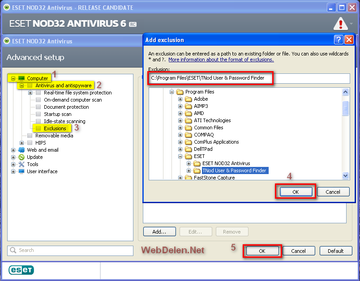The height and width of the screenshot is (281, 360).
Task: Collapse the Program Files folder node
Action: pyautogui.click(x=171, y=92)
